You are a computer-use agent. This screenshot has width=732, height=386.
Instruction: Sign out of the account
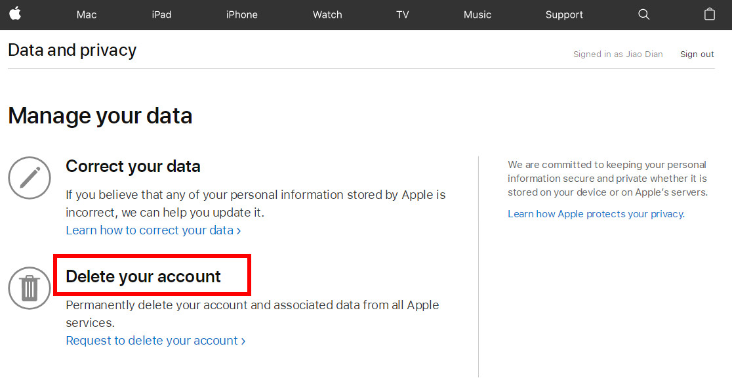[697, 54]
